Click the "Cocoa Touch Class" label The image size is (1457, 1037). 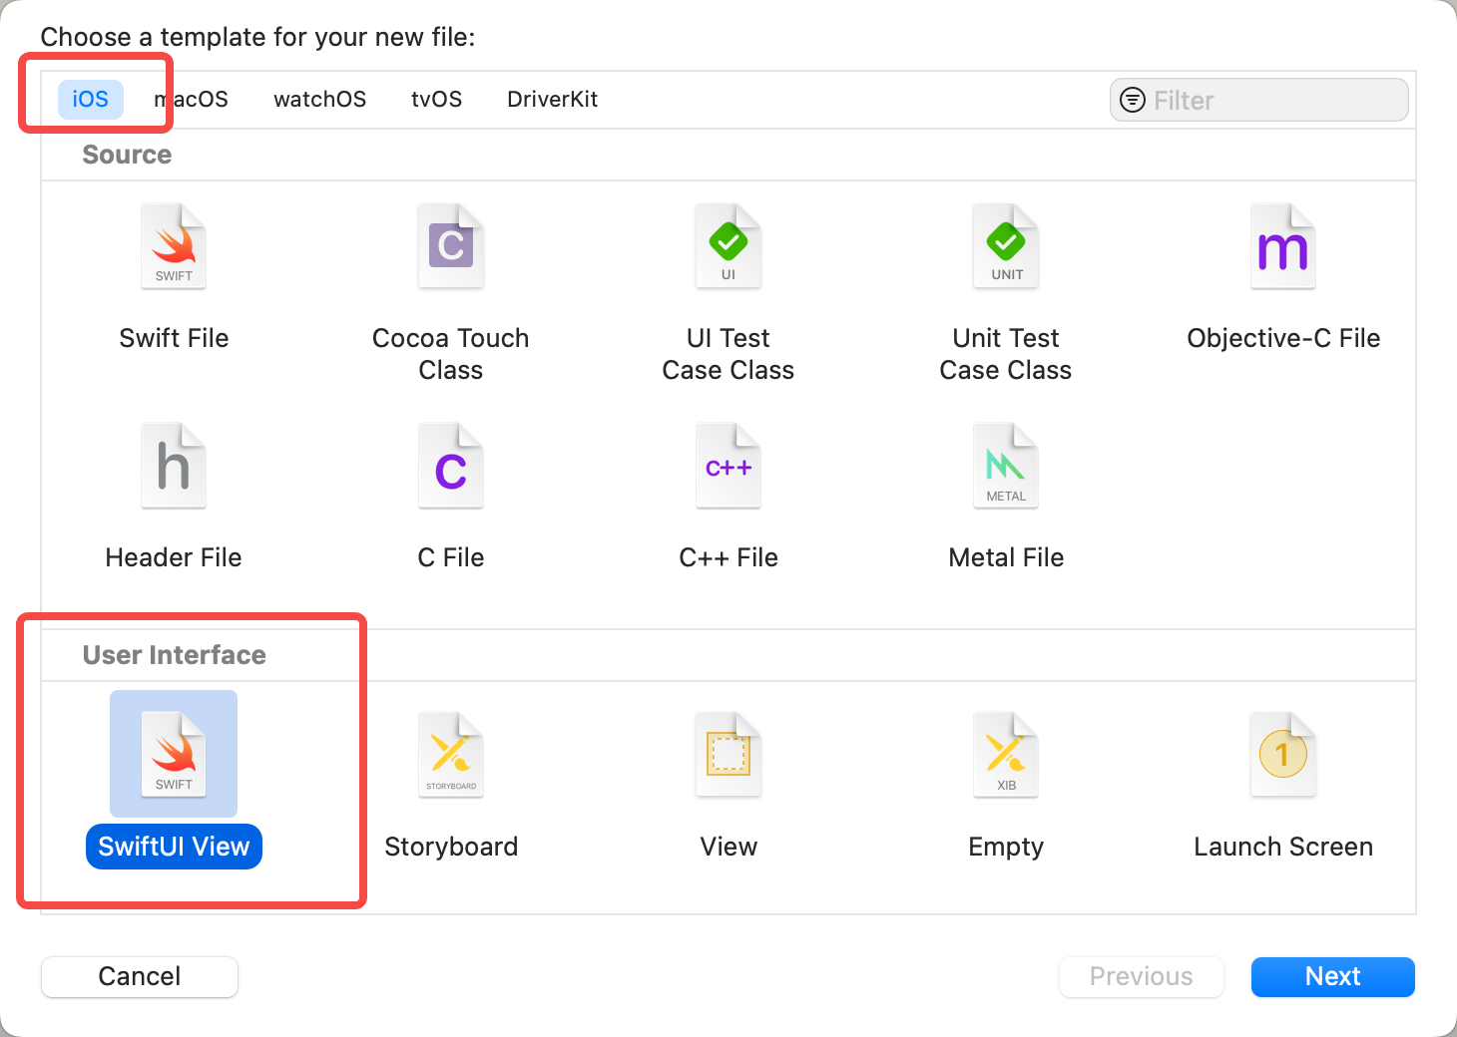tap(451, 354)
